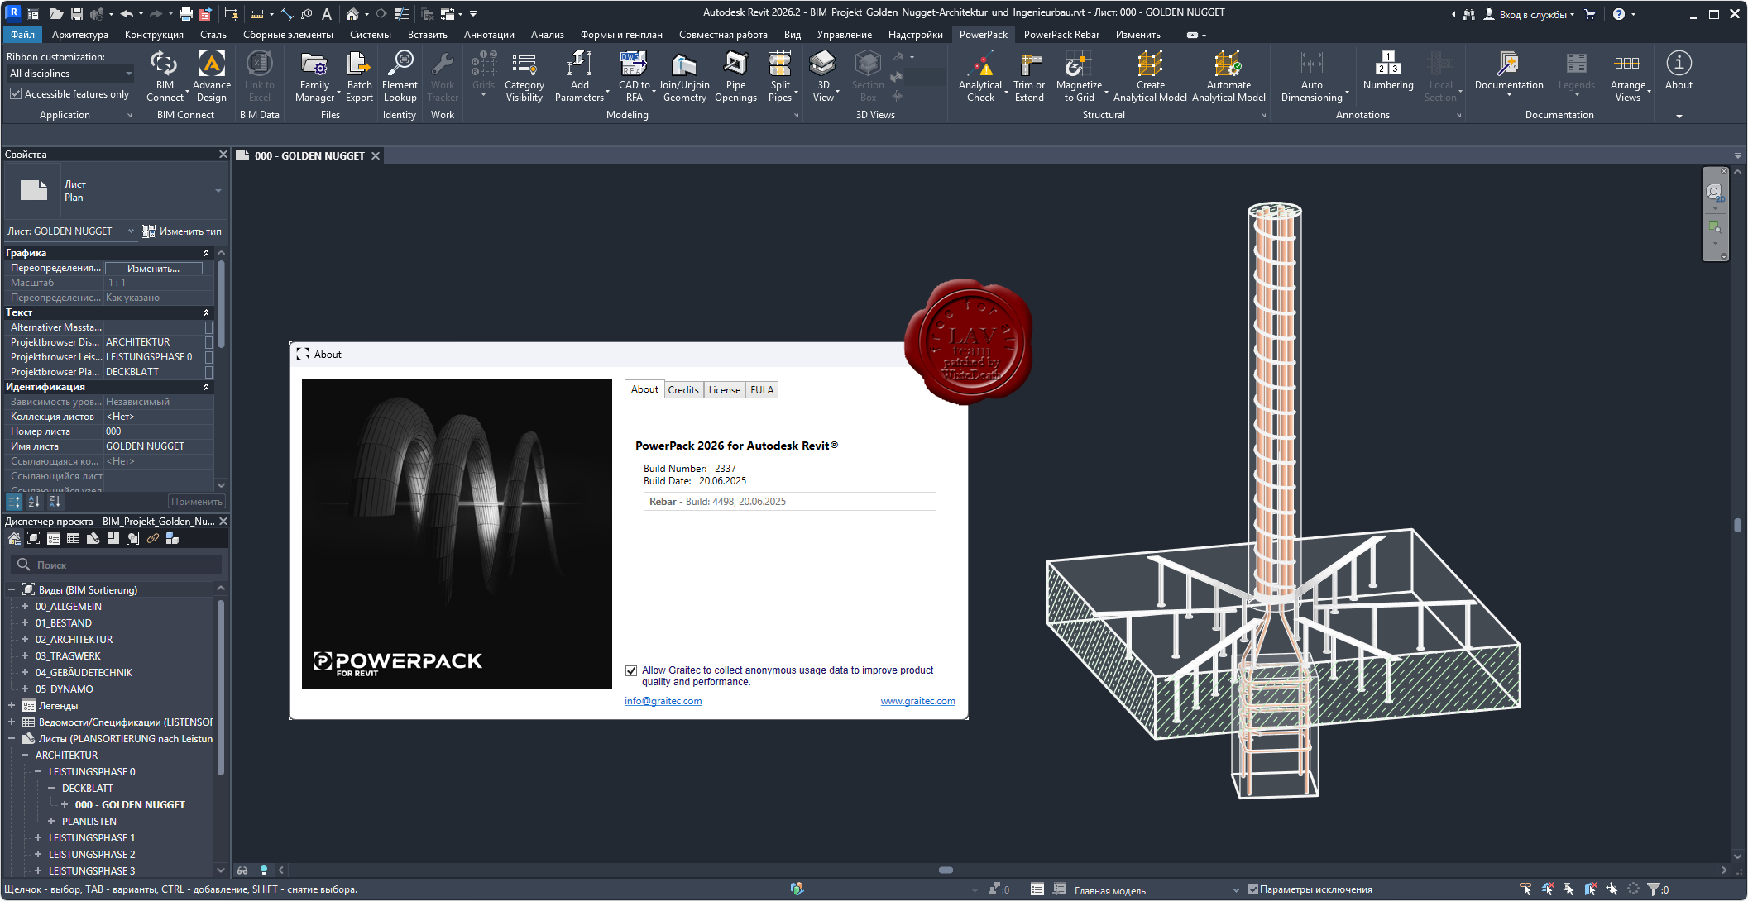Click the Print icon in quick access toolbar
The image size is (1748, 901).
tap(186, 14)
